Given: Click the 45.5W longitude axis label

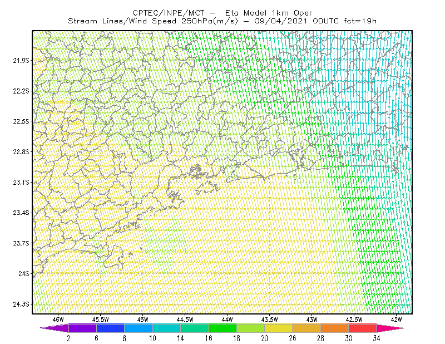Looking at the screenshot, I should 101,320.
